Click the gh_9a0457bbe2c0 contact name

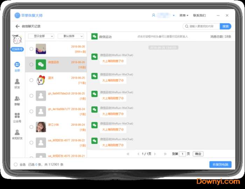tap(59, 93)
